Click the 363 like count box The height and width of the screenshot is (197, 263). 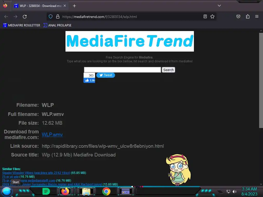(89, 75)
